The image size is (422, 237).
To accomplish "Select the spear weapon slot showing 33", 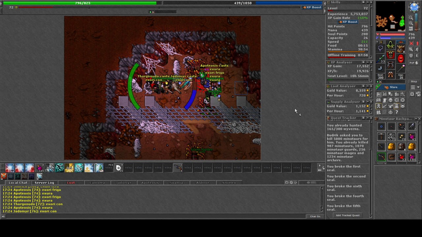I will coord(381,59).
